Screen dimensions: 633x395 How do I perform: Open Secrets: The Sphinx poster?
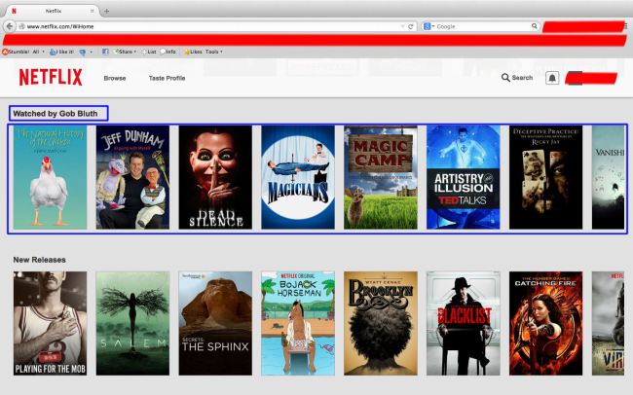[x=215, y=323]
